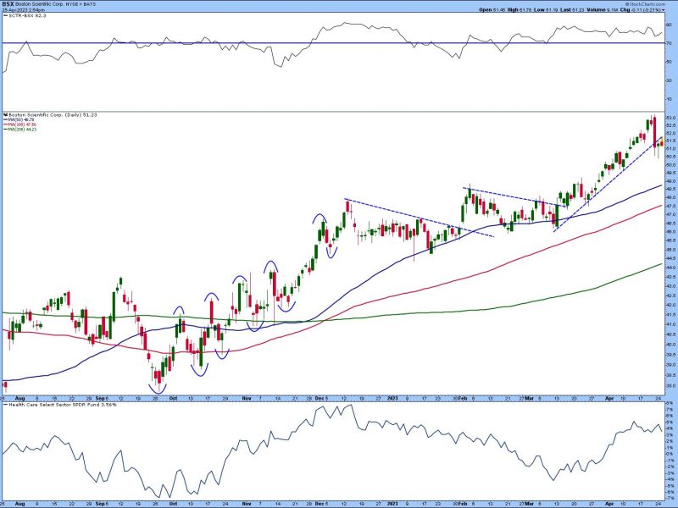Click the "Boston Scientific Corp. (Daily) 51.23" legend
The width and height of the screenshot is (678, 508).
click(53, 115)
